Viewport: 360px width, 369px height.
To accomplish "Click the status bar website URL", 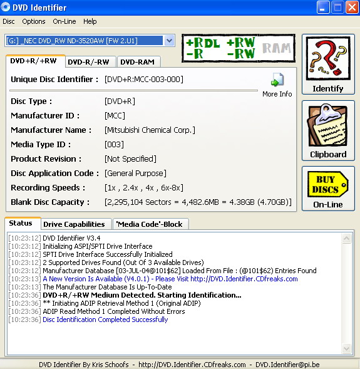I will (192, 365).
